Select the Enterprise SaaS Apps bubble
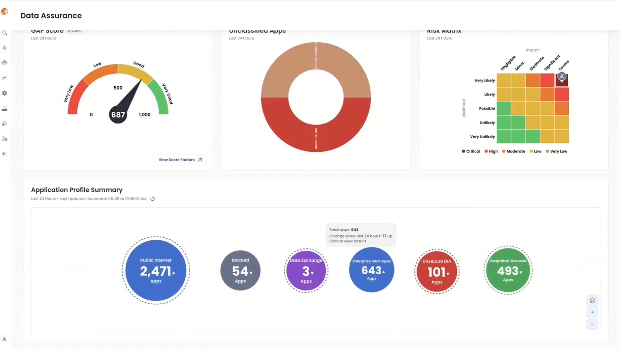The image size is (620, 349). [371, 270]
